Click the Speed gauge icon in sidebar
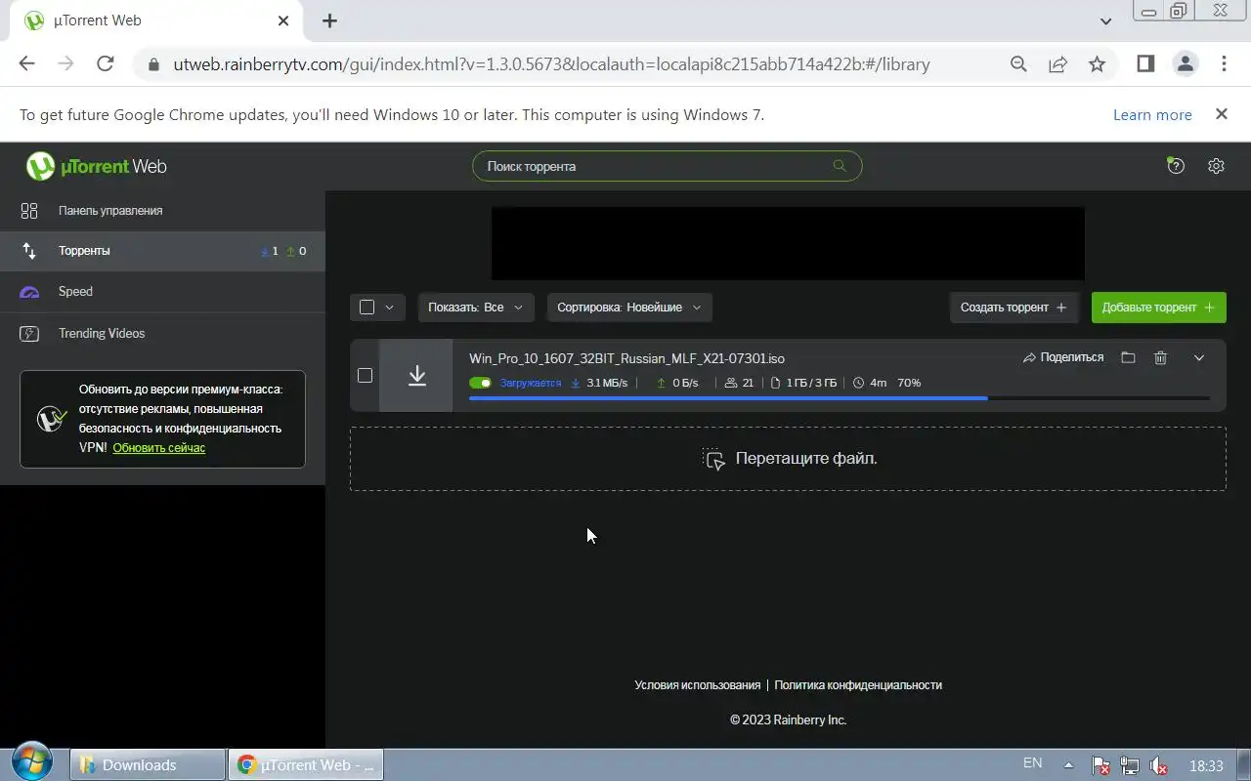1251x781 pixels. (29, 292)
